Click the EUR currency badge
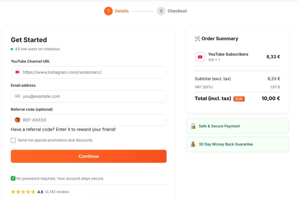 [x=239, y=99]
